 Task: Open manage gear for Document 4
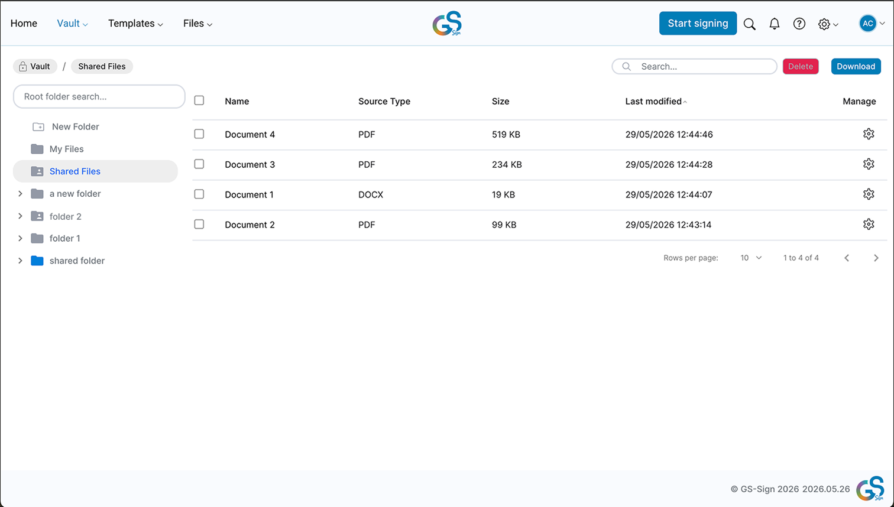(869, 134)
